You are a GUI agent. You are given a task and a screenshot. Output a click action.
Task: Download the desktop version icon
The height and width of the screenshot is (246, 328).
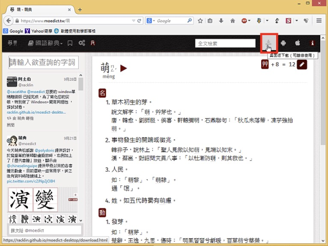pyautogui.click(x=269, y=43)
